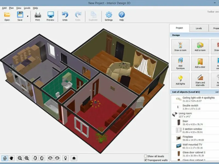Tilt the view with the first horizontal ring icon
Viewport: 219px width, 164px height.
[x=50, y=158]
